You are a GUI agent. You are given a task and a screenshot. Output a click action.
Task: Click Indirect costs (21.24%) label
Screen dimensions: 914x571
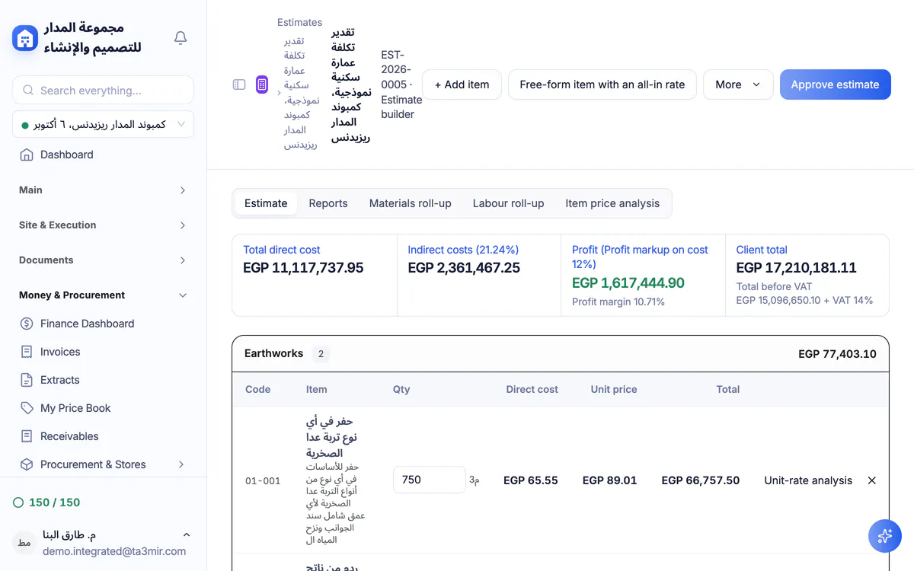coord(463,250)
